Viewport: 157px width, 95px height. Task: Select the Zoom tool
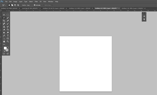(8, 41)
